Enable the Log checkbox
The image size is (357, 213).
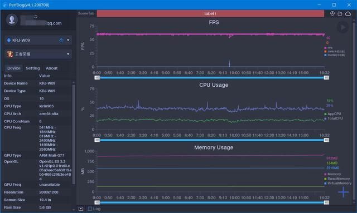90,209
